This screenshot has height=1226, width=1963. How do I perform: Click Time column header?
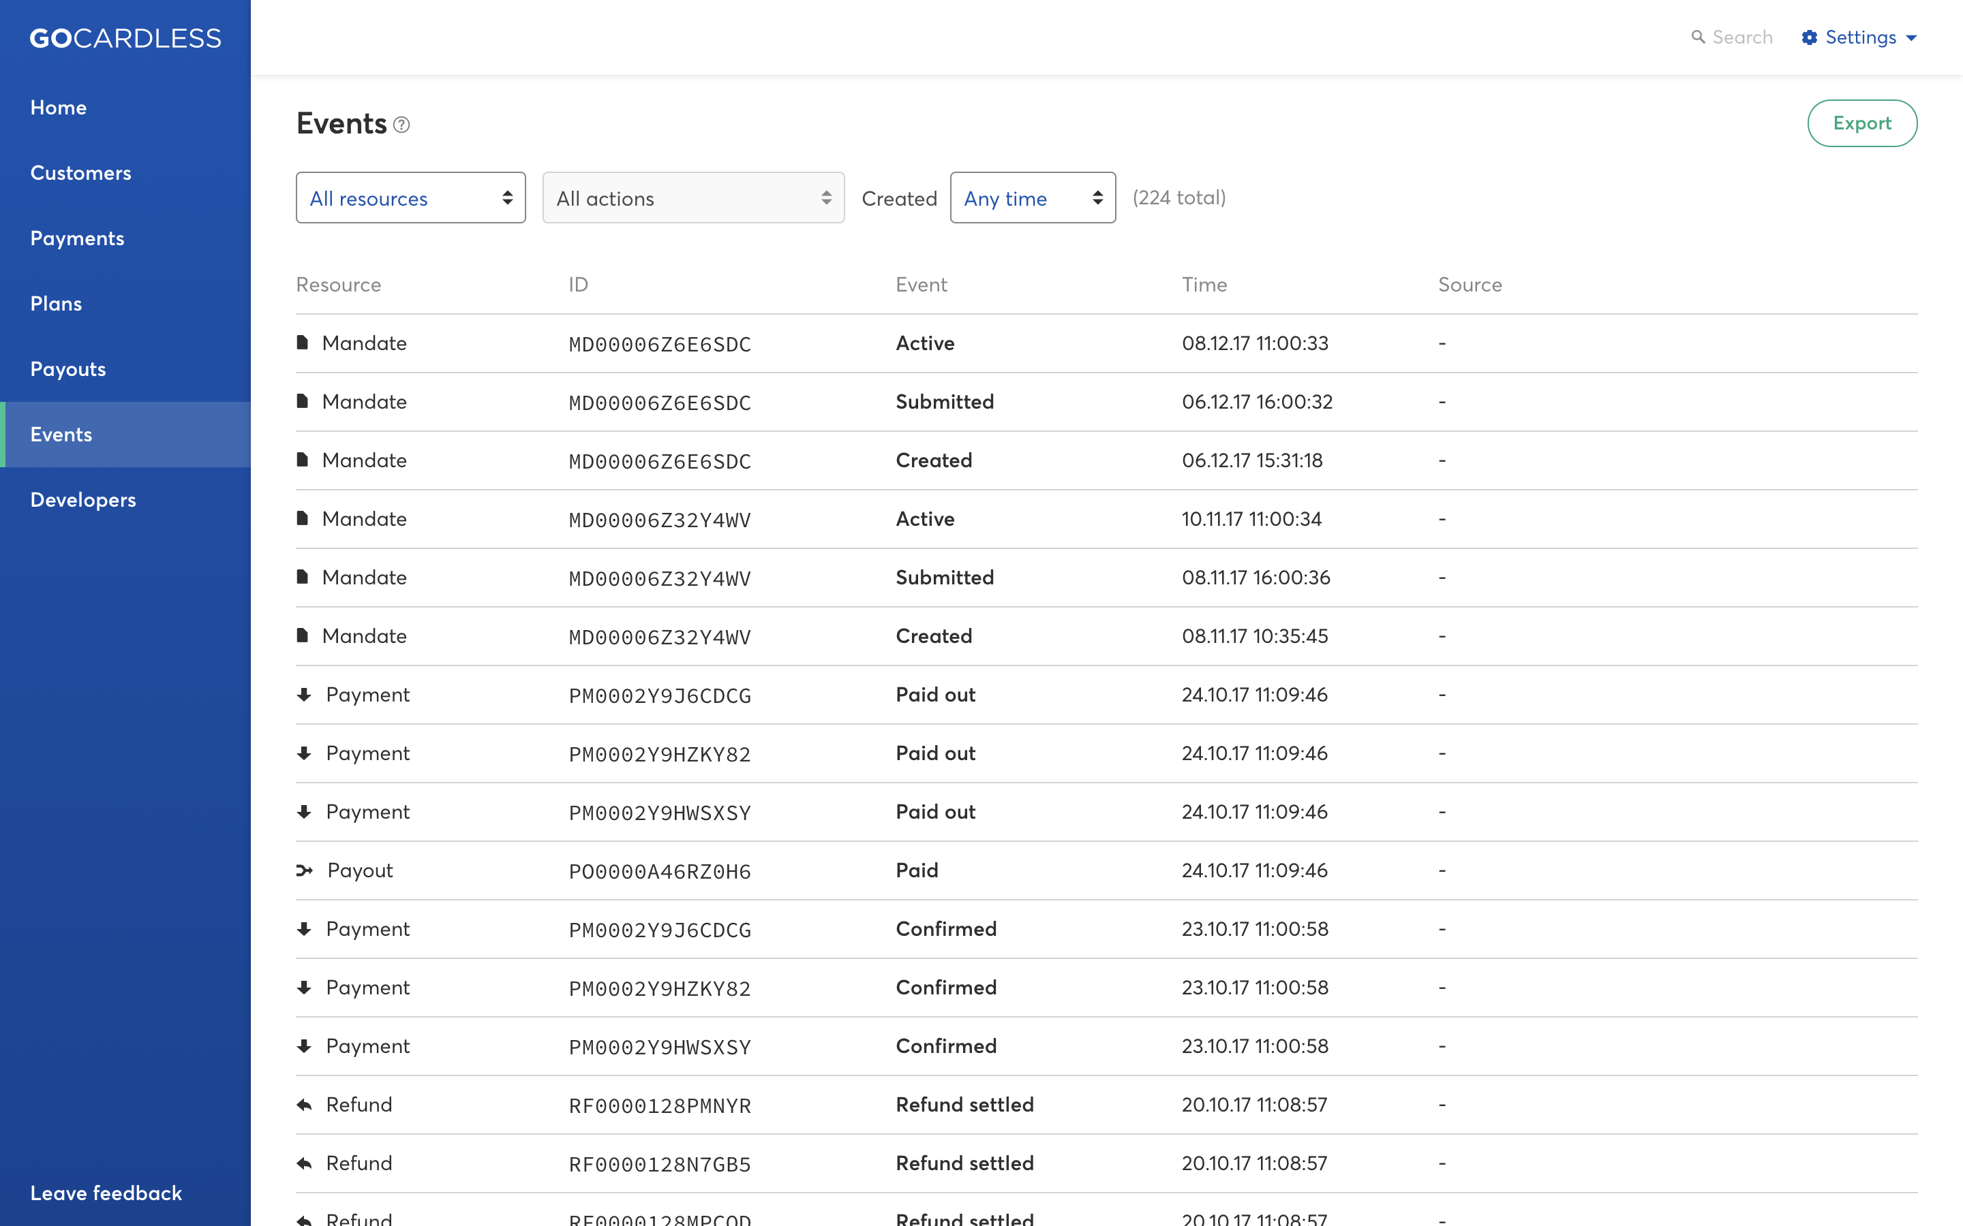point(1204,285)
